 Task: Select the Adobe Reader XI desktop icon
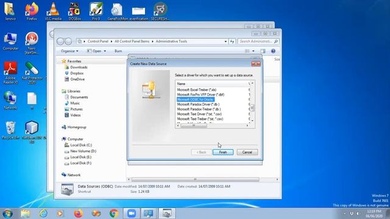coord(10,72)
